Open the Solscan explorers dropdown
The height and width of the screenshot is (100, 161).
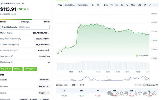point(48,86)
